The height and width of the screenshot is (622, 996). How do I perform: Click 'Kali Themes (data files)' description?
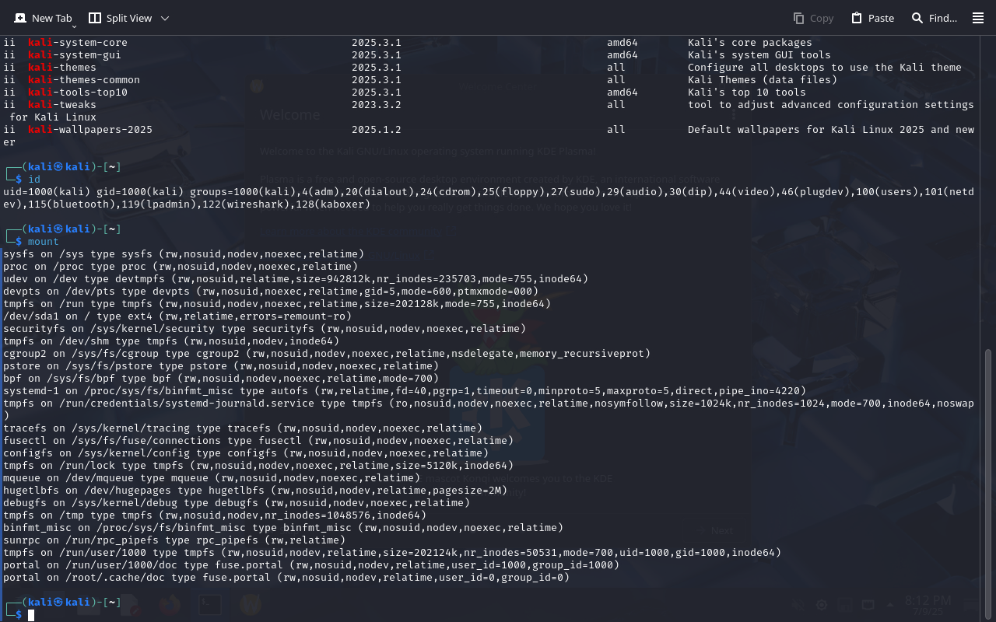coord(763,80)
